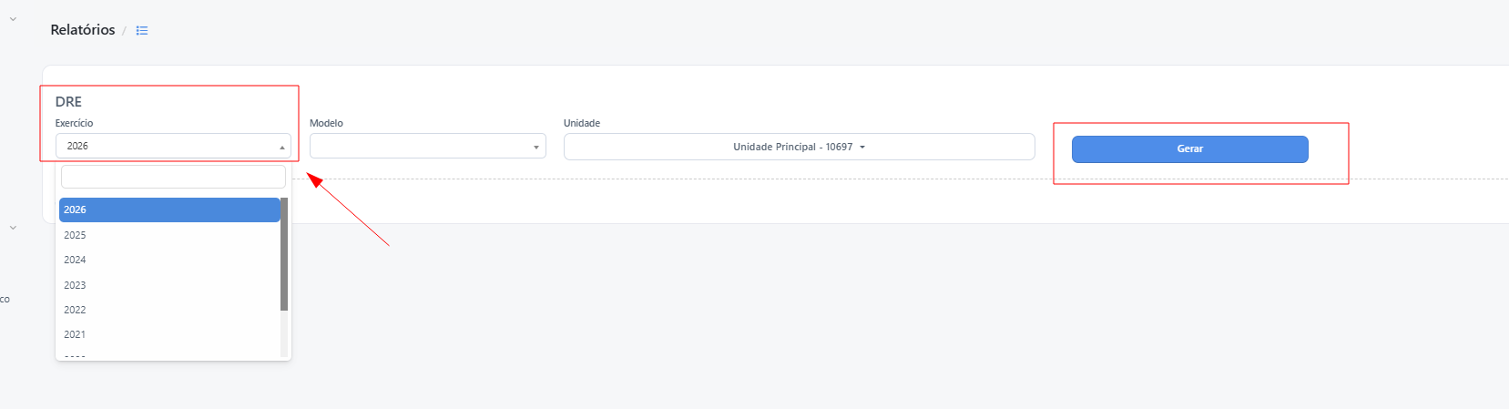Click the lower left sidebar chevron
1509x409 pixels.
tap(13, 228)
